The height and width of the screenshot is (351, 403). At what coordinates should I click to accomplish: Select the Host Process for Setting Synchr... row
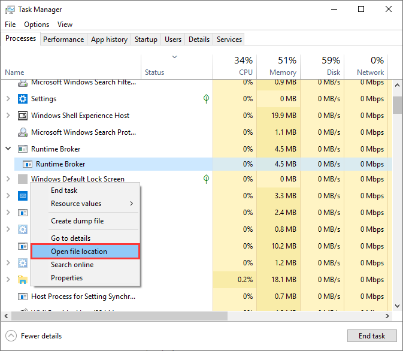tap(196, 296)
